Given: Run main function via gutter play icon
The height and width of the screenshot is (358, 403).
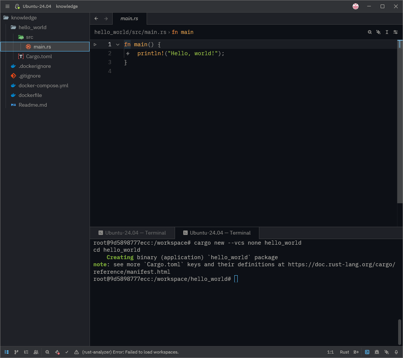Looking at the screenshot, I should (95, 44).
